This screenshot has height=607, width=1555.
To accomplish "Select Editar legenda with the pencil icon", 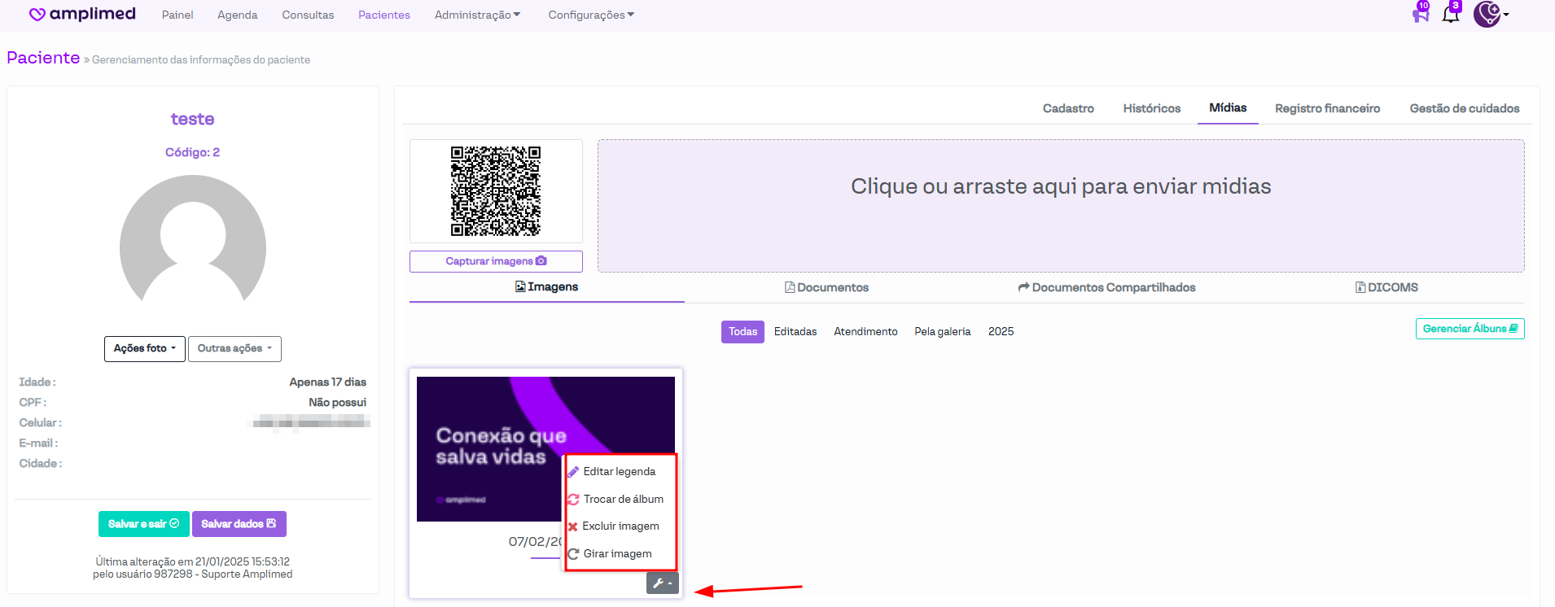I will [619, 472].
